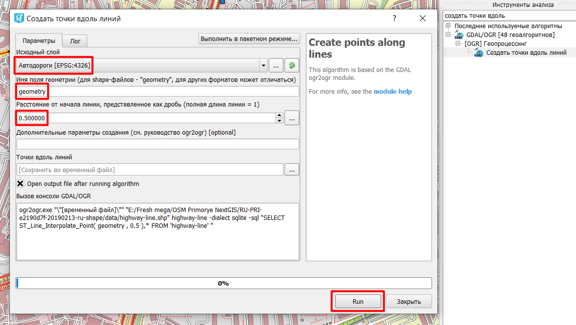Click the 'Инструменты анализа' panel title

(x=523, y=5)
